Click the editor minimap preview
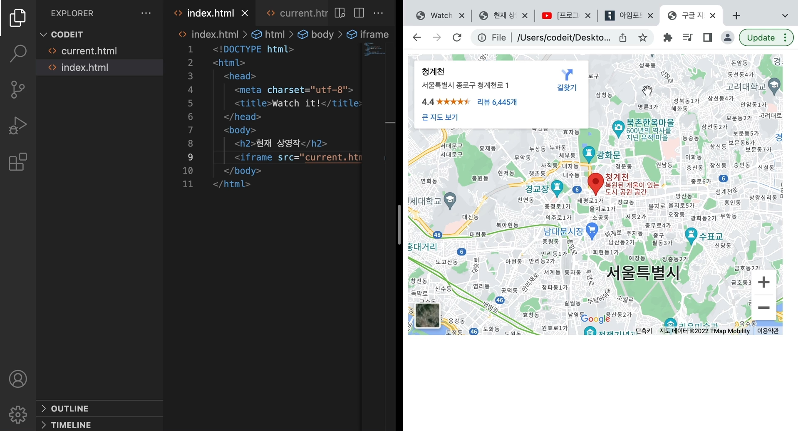 click(374, 49)
